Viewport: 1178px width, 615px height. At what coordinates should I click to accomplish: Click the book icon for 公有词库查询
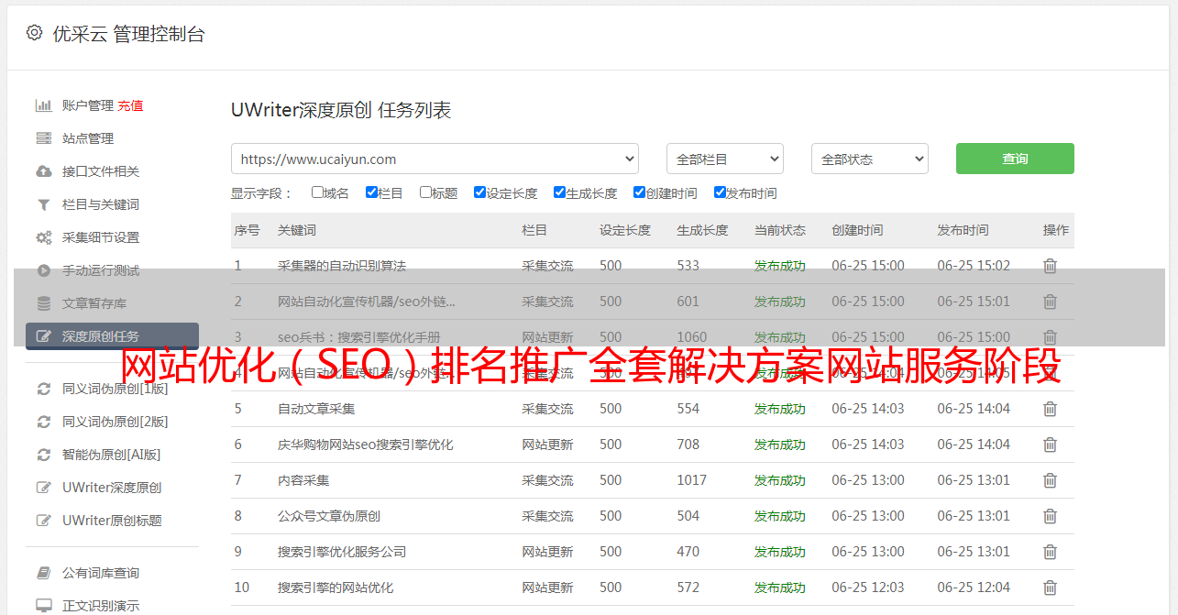[43, 573]
